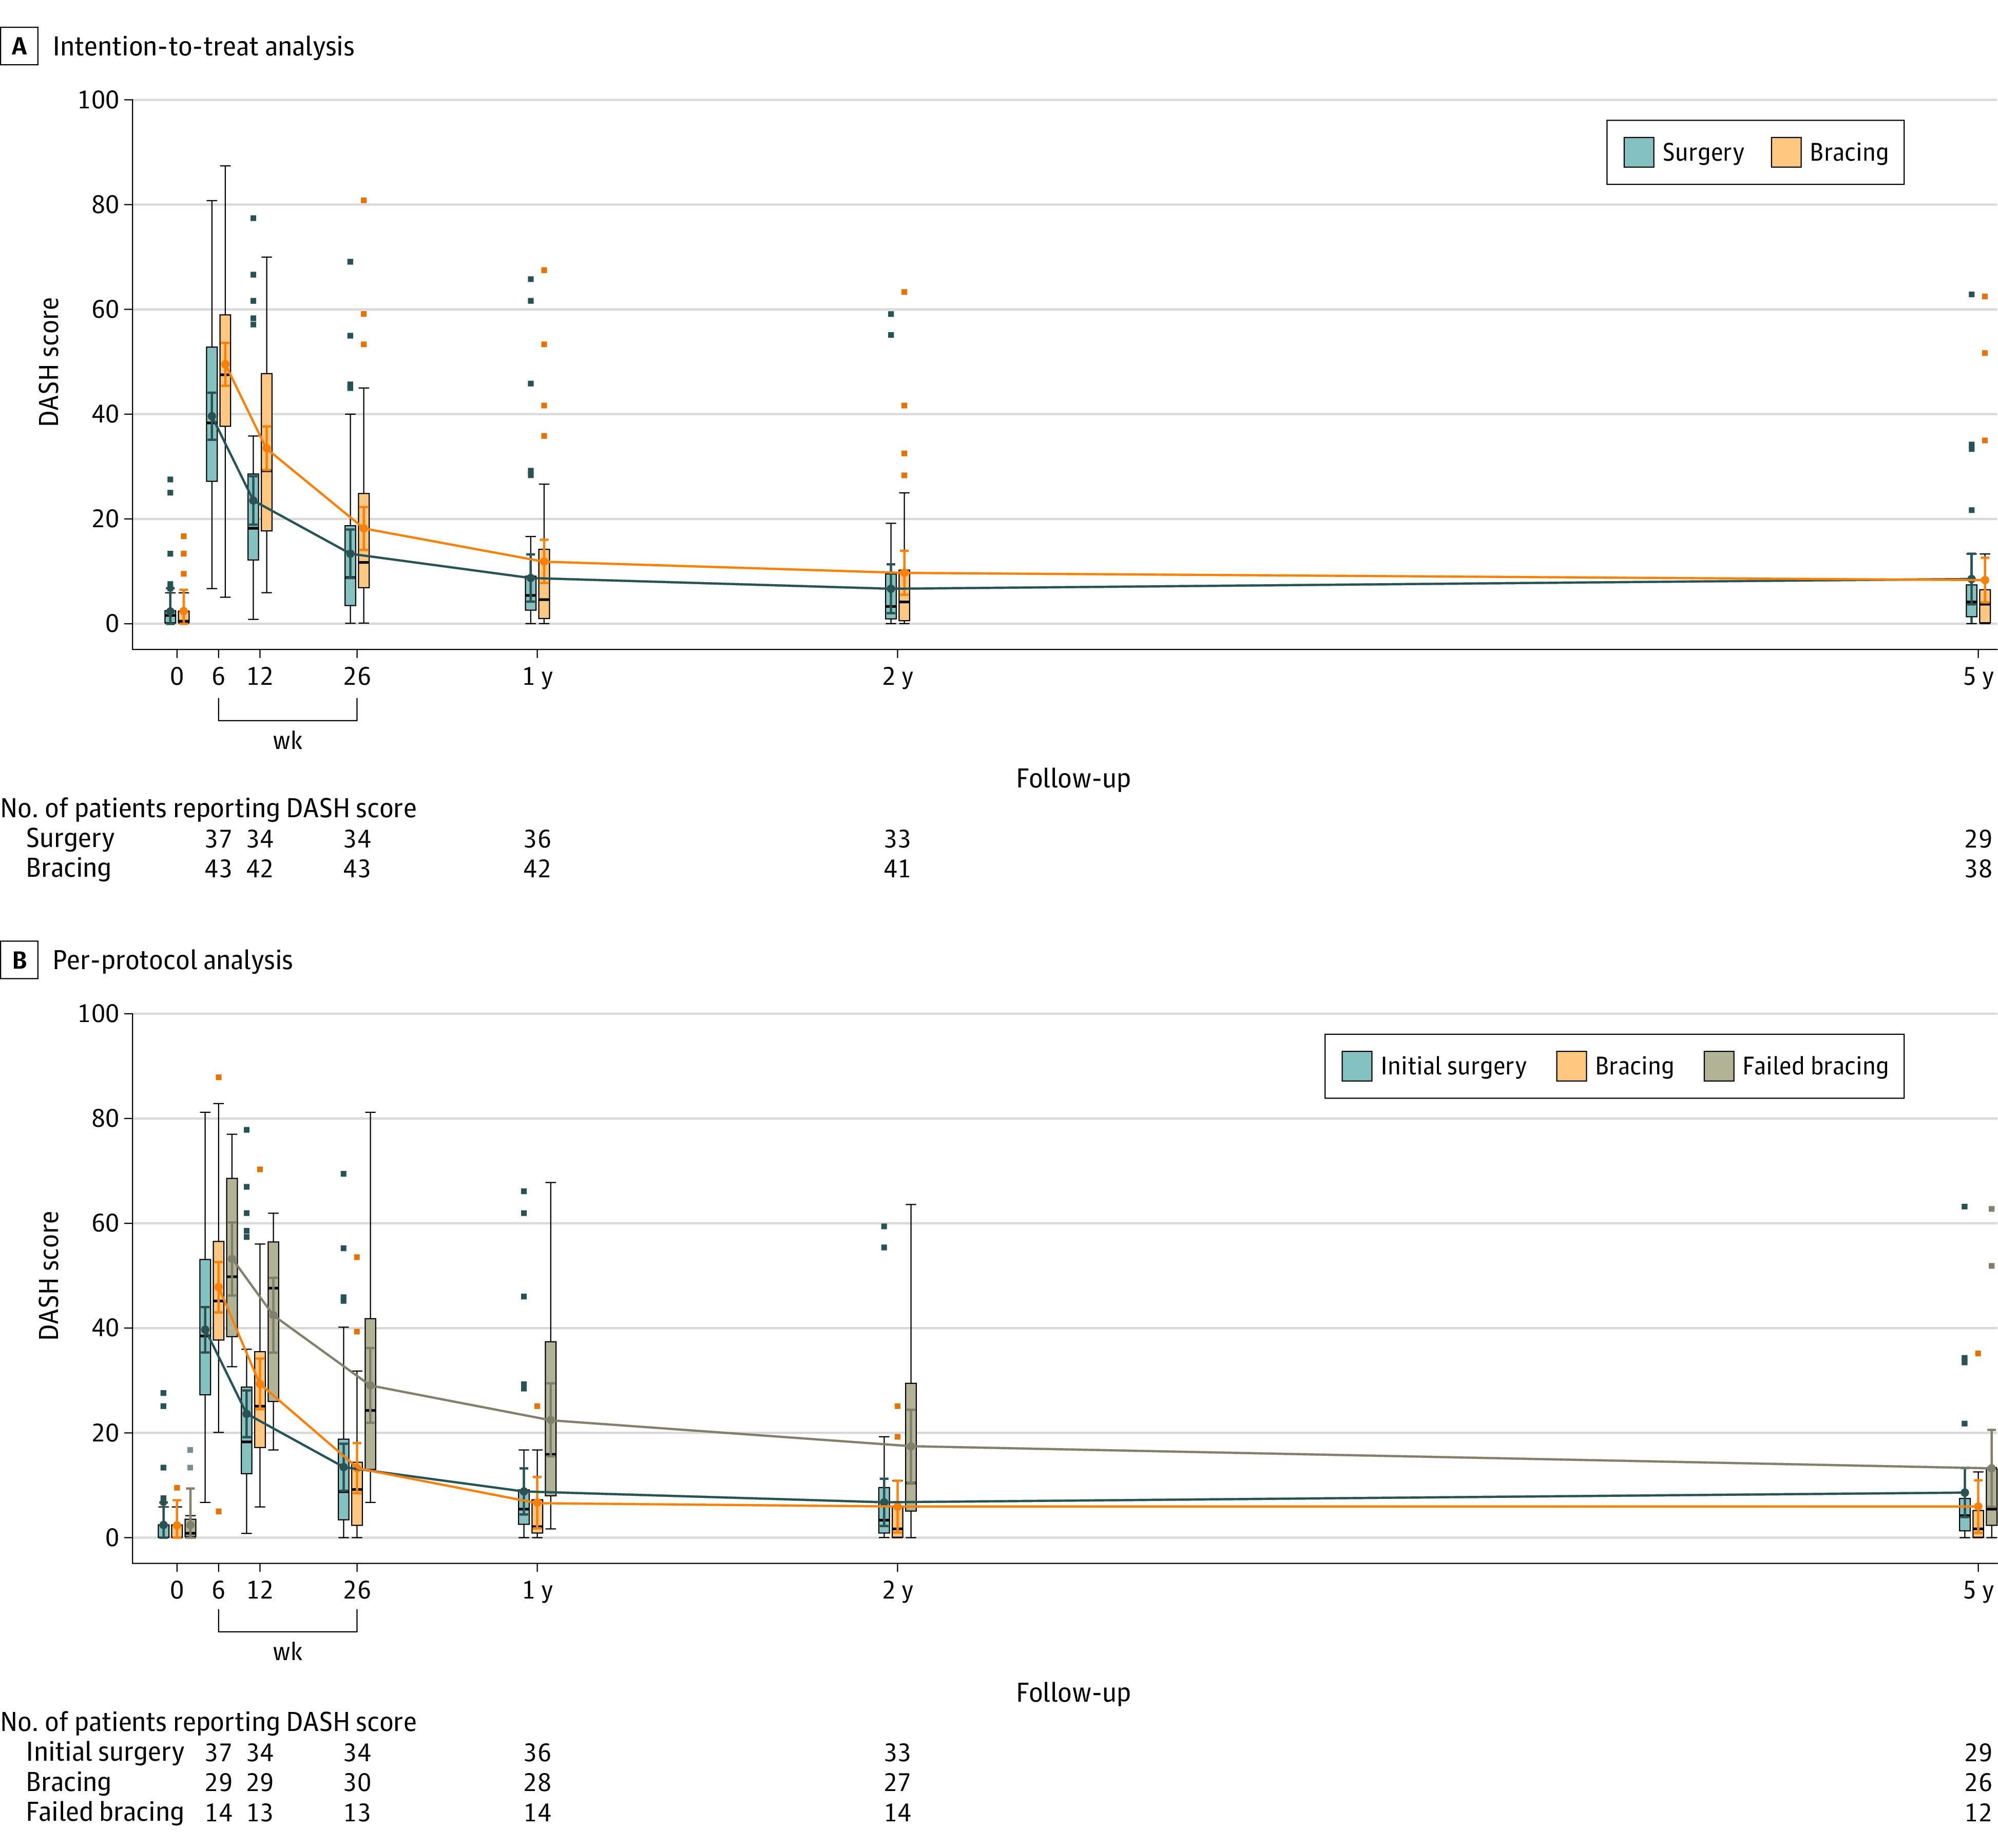This screenshot has width=1998, height=1848.
Task: Click the x-axis tick '6' in panel A
Action: (218, 677)
